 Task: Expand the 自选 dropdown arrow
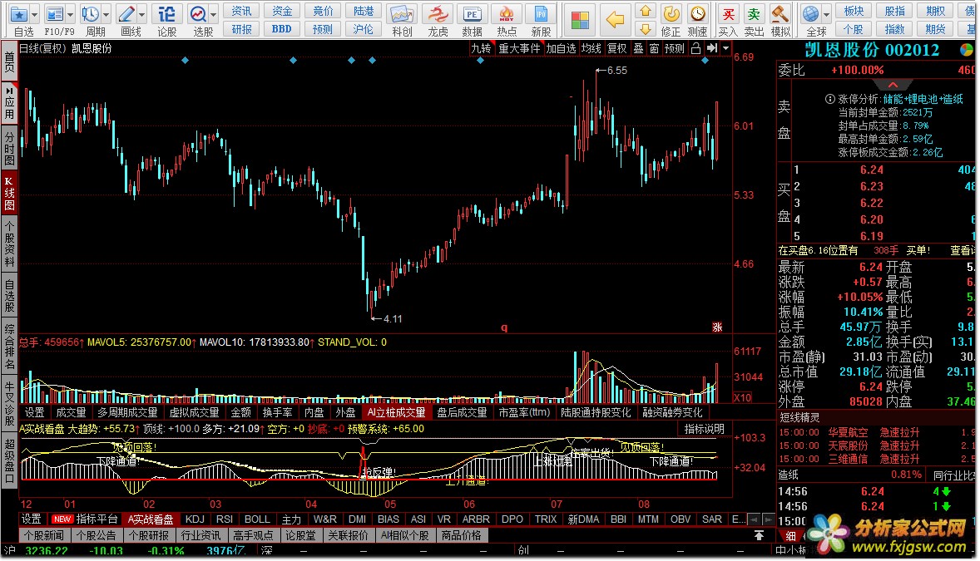[34, 14]
